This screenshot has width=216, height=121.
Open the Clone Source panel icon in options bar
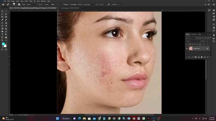(x=19, y=4)
